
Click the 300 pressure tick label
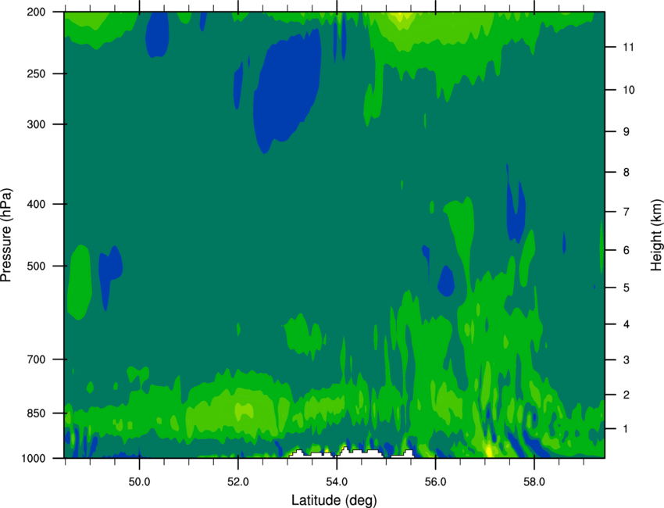point(37,124)
